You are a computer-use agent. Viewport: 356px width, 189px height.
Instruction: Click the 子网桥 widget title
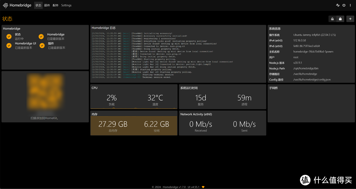[273, 88]
